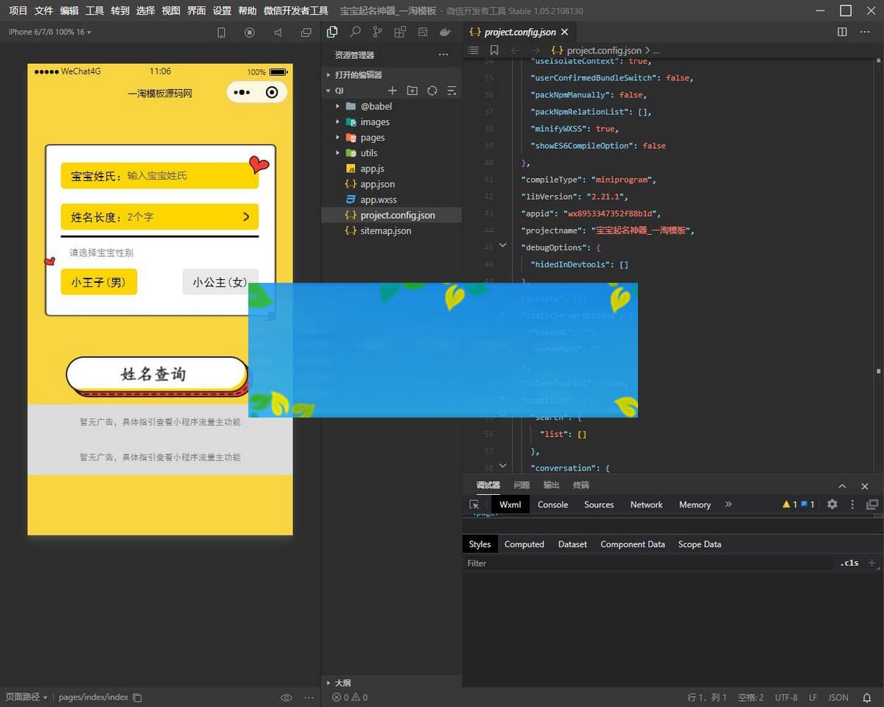Viewport: 884px width, 707px height.
Task: Open the search panel magnifier icon
Action: [x=355, y=32]
